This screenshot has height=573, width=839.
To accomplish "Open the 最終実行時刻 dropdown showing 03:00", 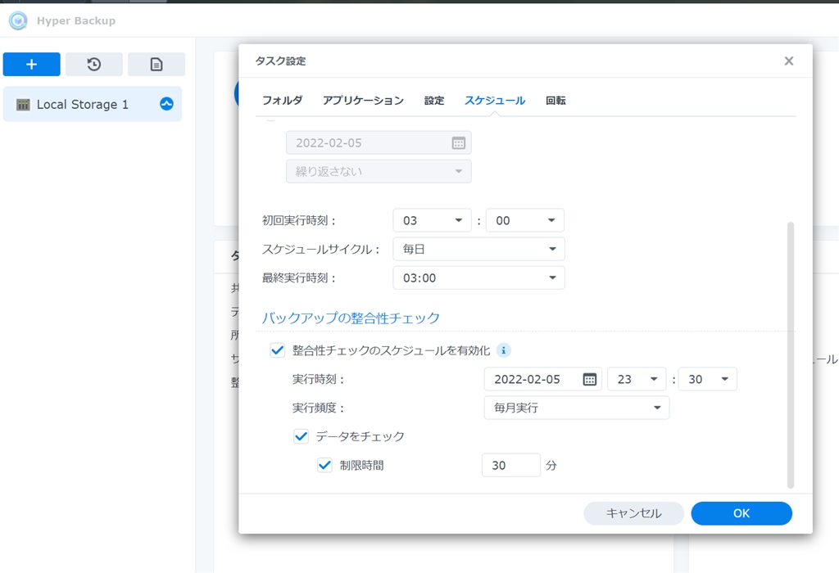I will pyautogui.click(x=478, y=278).
